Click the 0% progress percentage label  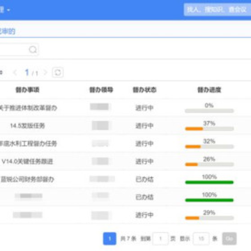point(209,105)
